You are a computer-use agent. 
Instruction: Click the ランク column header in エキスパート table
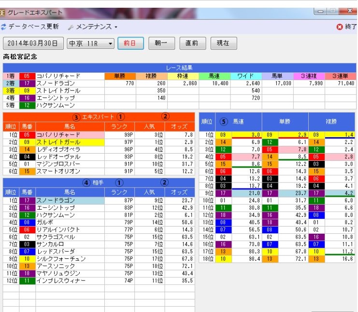pos(119,127)
